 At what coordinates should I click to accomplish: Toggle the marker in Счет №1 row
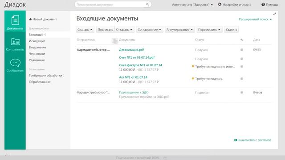pos(242,59)
